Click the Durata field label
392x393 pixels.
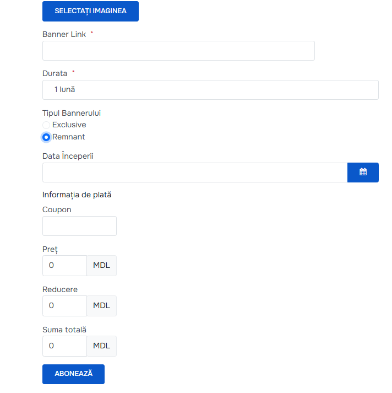click(x=55, y=73)
